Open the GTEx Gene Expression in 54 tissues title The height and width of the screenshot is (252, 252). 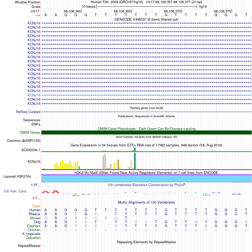(146, 145)
